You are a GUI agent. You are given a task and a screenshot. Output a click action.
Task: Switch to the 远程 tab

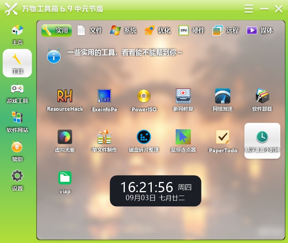pos(225,30)
